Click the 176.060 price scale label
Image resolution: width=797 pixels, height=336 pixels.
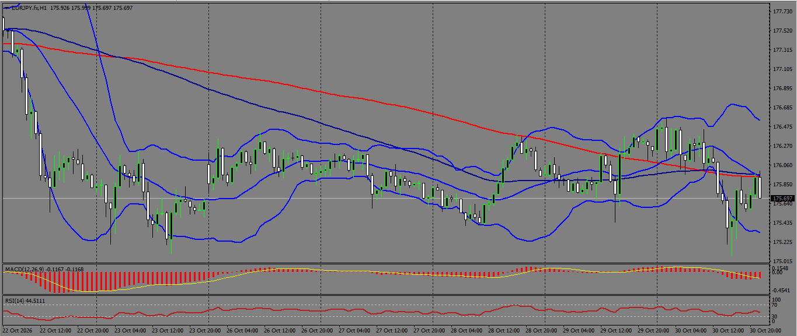pyautogui.click(x=781, y=165)
